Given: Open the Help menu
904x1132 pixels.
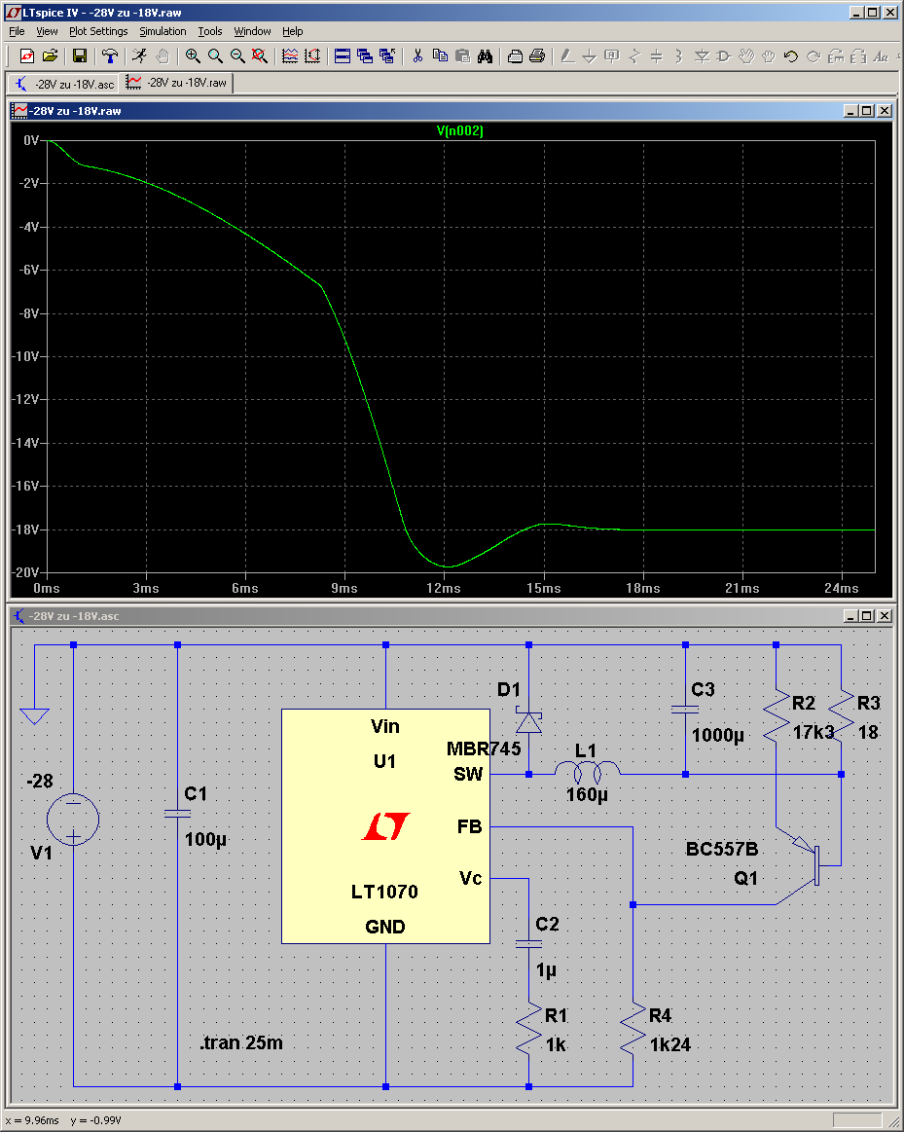Looking at the screenshot, I should (x=292, y=31).
